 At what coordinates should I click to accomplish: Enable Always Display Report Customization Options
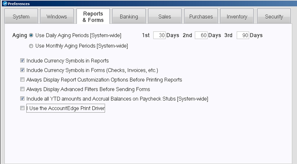pos(23,80)
